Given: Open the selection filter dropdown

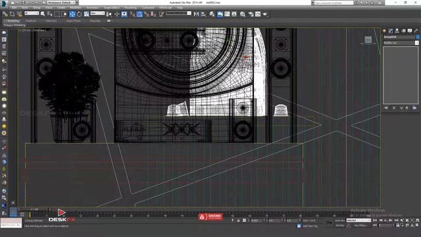Looking at the screenshot, I should (32, 13).
